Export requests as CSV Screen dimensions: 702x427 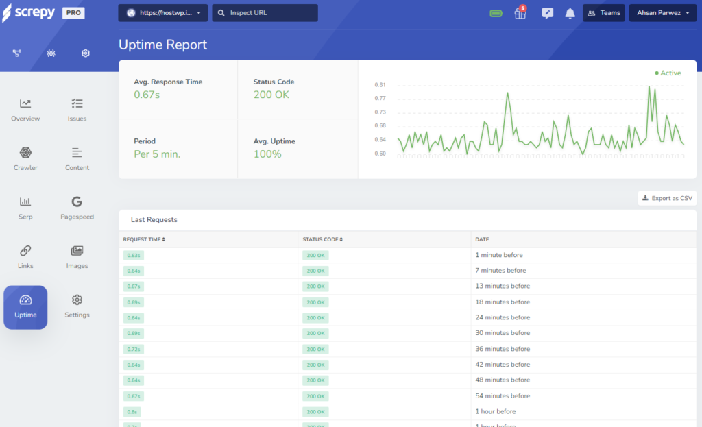tap(666, 198)
